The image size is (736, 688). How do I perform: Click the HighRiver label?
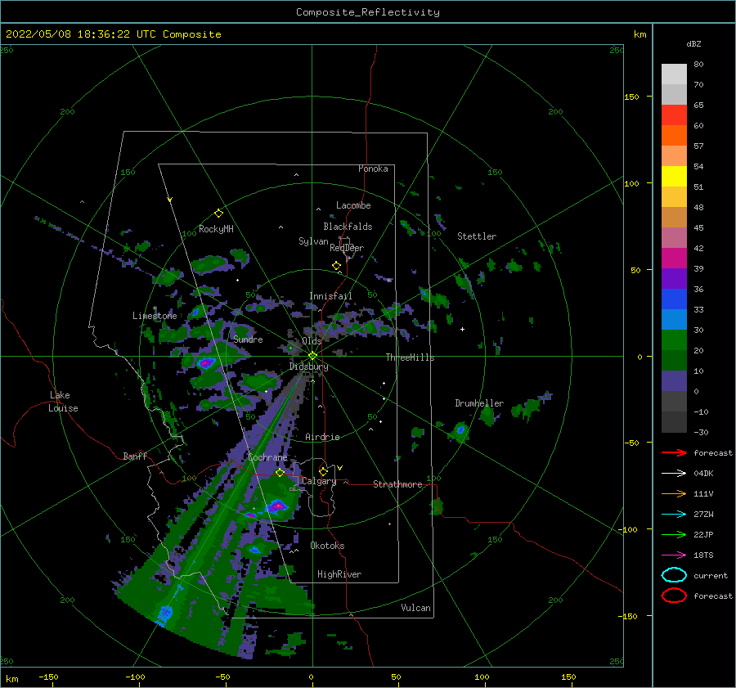tap(339, 574)
